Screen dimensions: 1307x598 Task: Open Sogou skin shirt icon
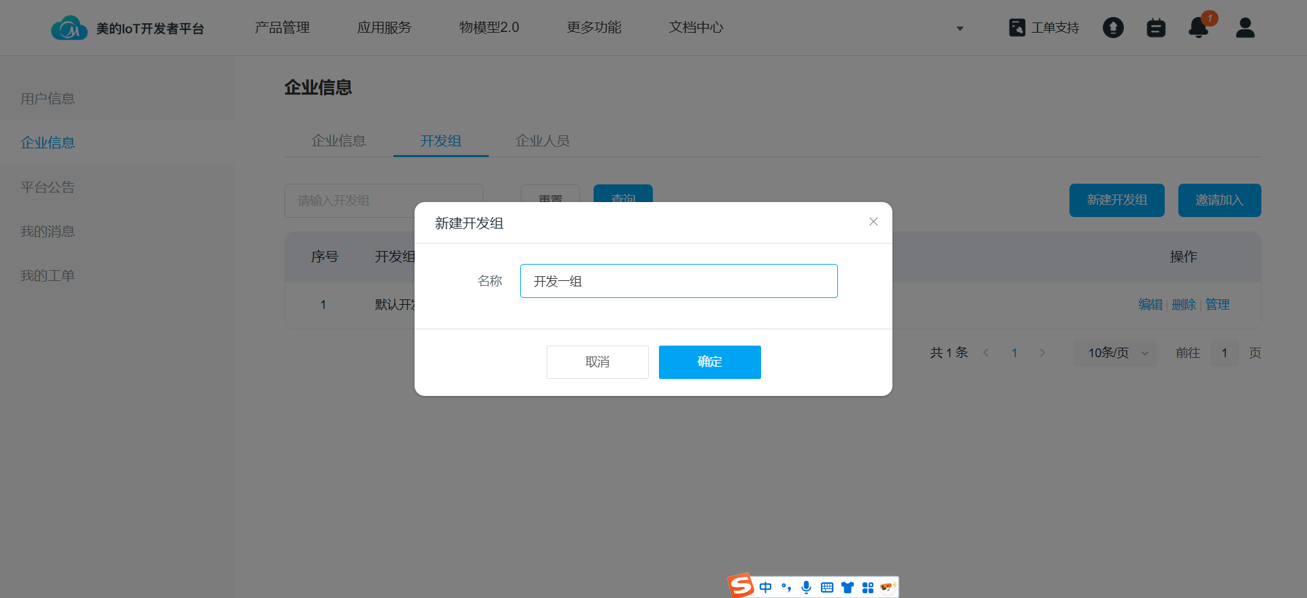[848, 587]
